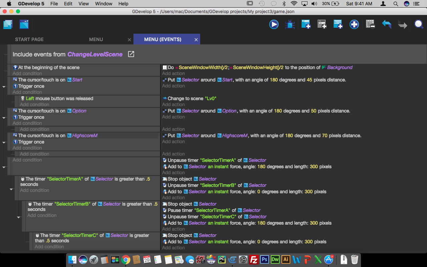This screenshot has width=427, height=267.
Task: Open the Help menu
Action: pos(123,4)
